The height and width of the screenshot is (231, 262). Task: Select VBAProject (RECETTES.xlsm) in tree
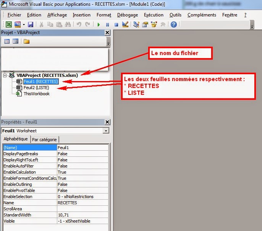47,75
